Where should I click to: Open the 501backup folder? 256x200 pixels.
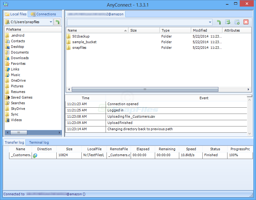click(79, 36)
